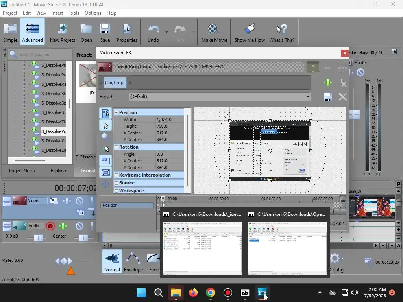Switch to Explorer tab
The height and width of the screenshot is (302, 403).
coord(59,171)
